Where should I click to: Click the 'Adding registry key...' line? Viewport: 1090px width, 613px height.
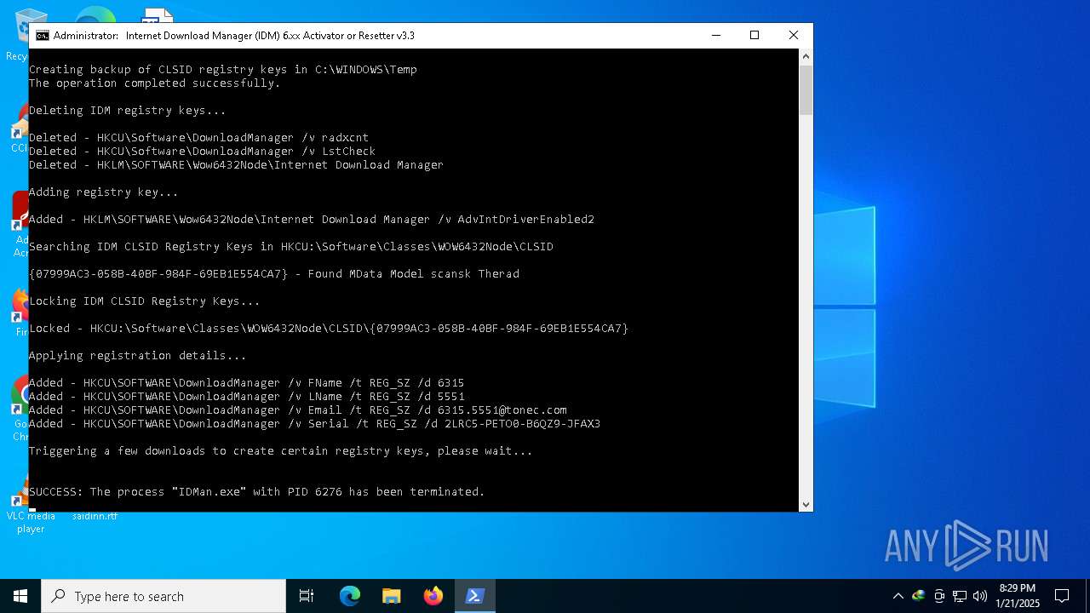(x=104, y=192)
